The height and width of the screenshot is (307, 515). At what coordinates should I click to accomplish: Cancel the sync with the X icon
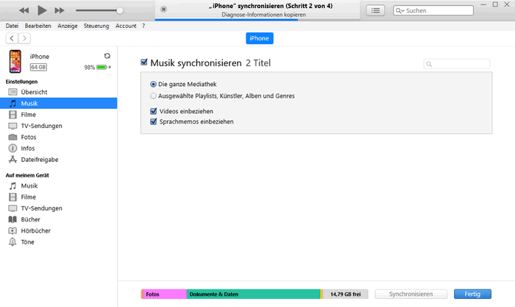[x=163, y=10]
